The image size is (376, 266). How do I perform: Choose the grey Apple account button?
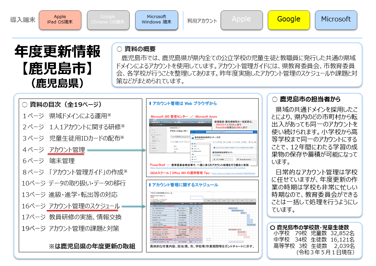[x=241, y=20]
